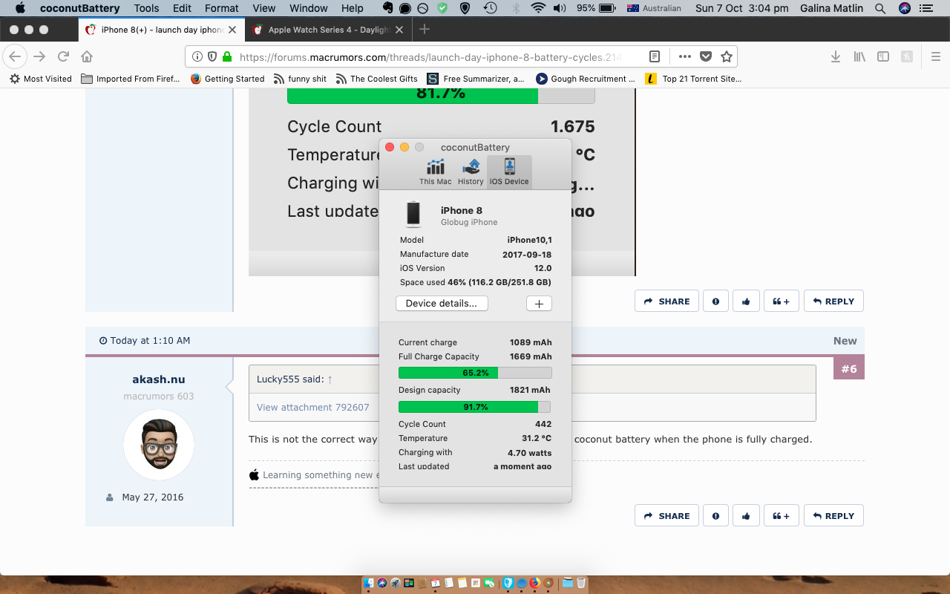Image resolution: width=950 pixels, height=594 pixels.
Task: Click the Device details... button
Action: (x=442, y=303)
